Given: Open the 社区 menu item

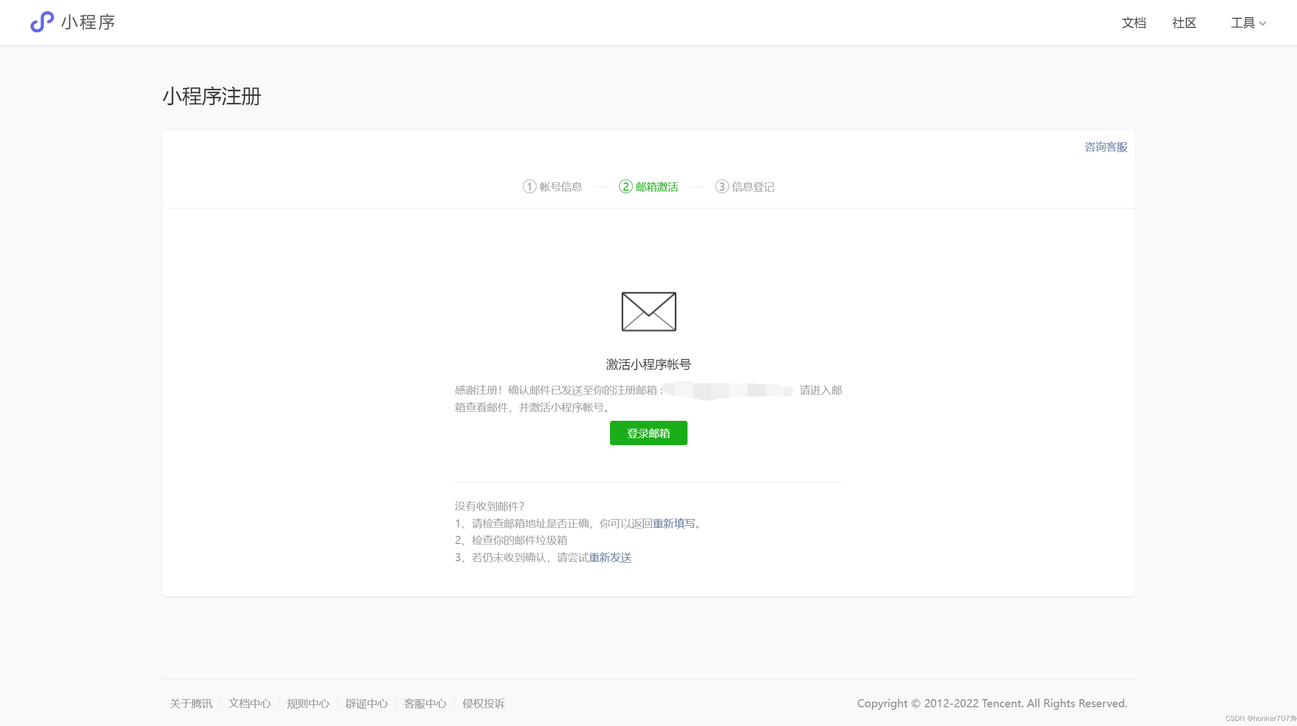Looking at the screenshot, I should [1184, 23].
